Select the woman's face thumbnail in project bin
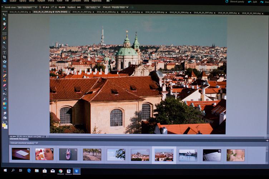 (x=44, y=154)
